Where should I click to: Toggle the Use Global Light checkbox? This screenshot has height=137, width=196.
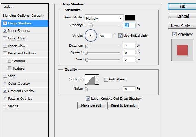click(120, 36)
